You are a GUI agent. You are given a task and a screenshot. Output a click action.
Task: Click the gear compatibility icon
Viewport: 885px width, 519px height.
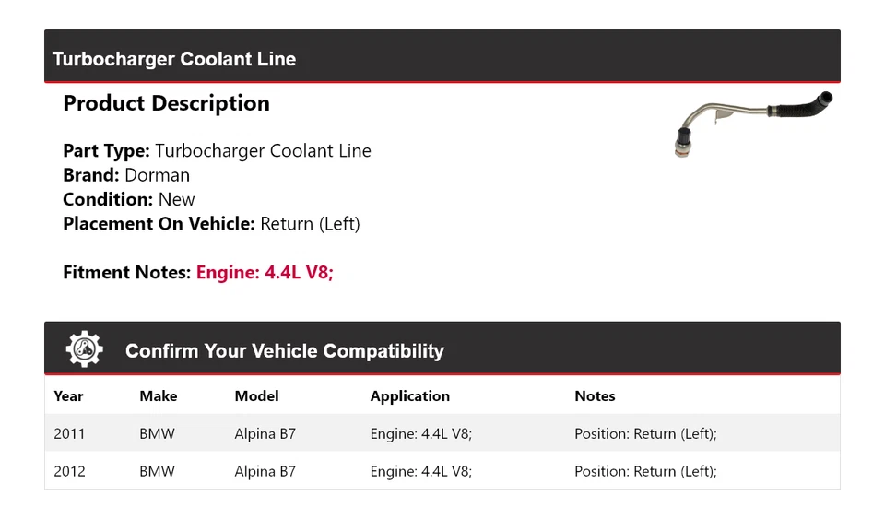[84, 349]
